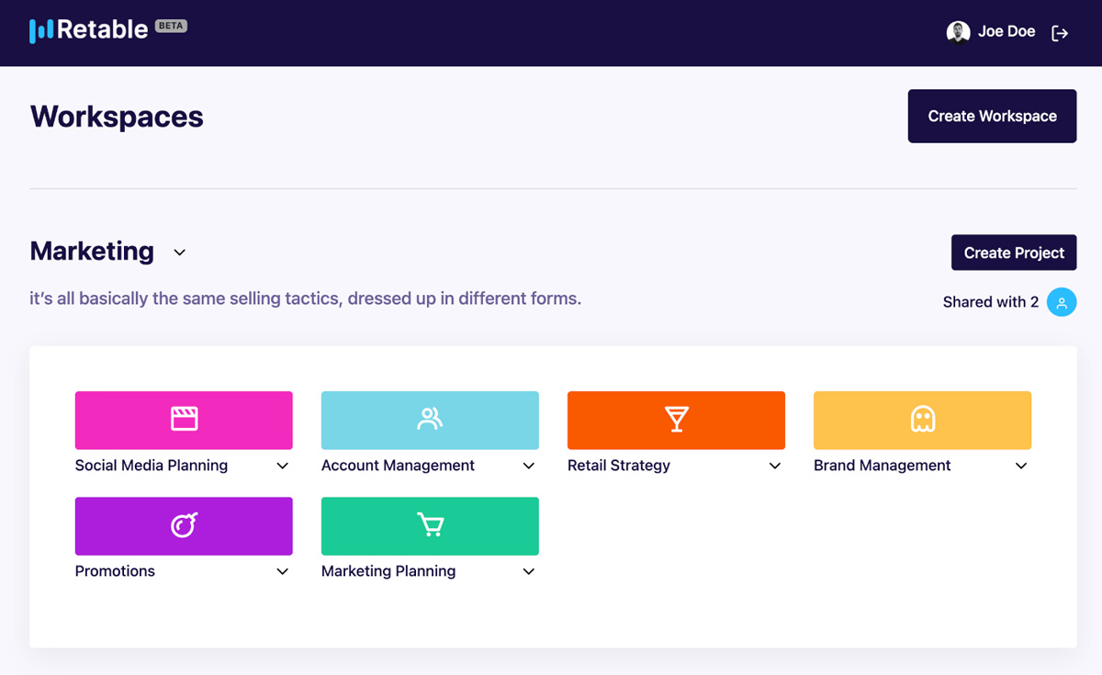
Task: Open the Marketing Planning cart tile
Action: (430, 525)
